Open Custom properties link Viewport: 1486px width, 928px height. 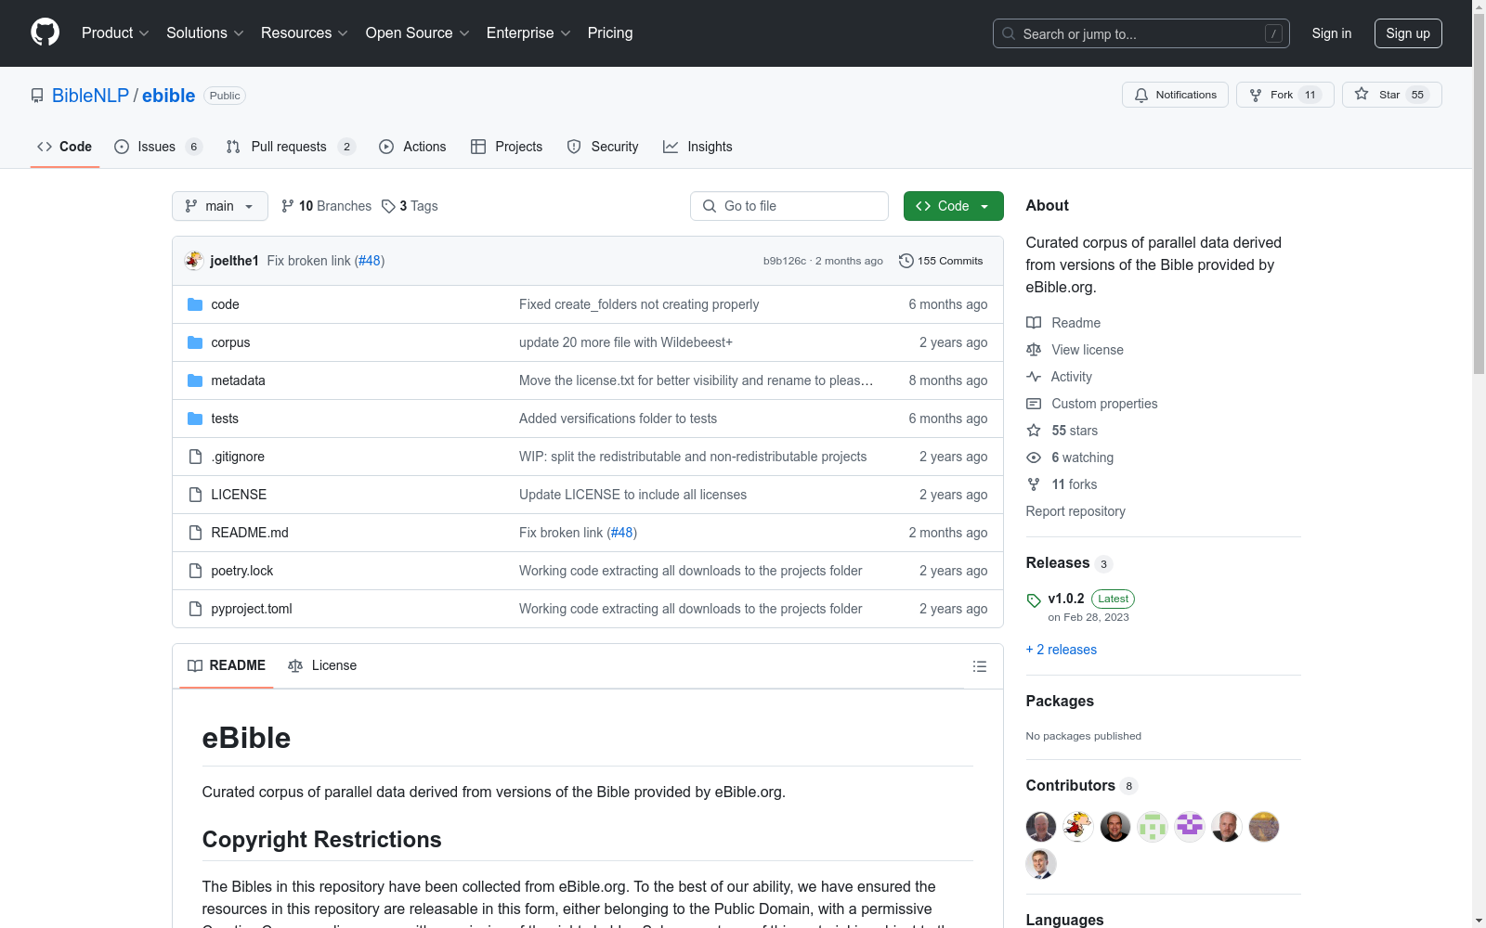[1092, 404]
